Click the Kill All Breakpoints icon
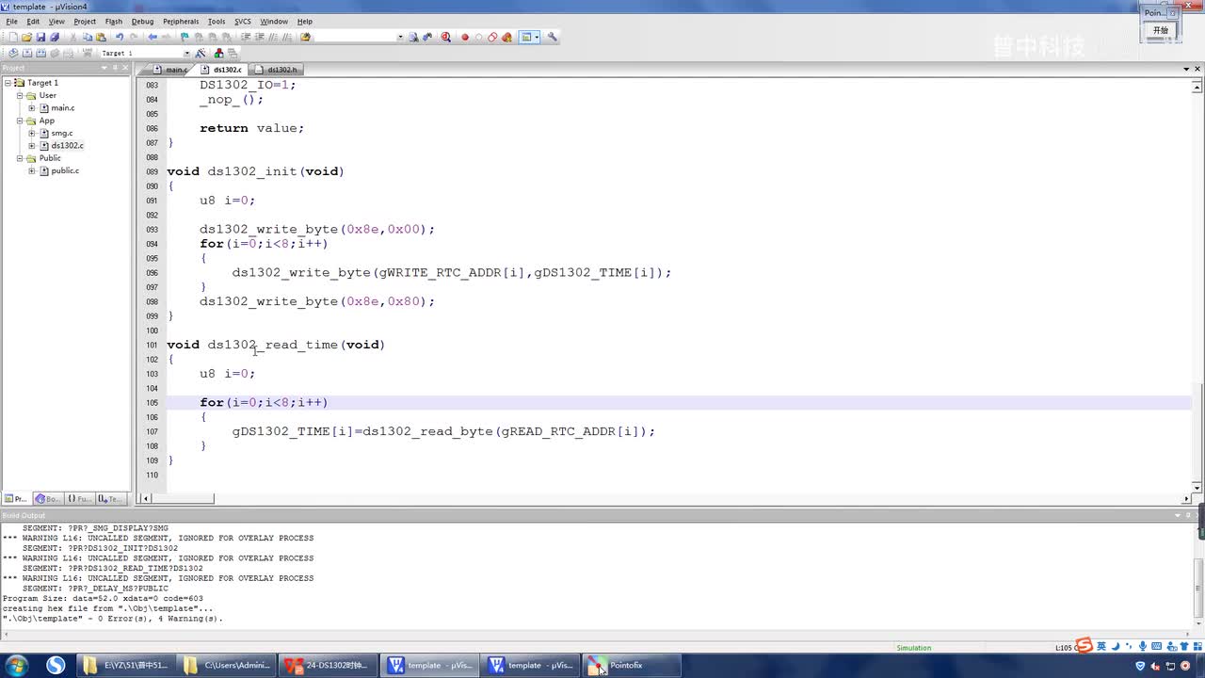Viewport: 1205px width, 678px height. [x=506, y=38]
